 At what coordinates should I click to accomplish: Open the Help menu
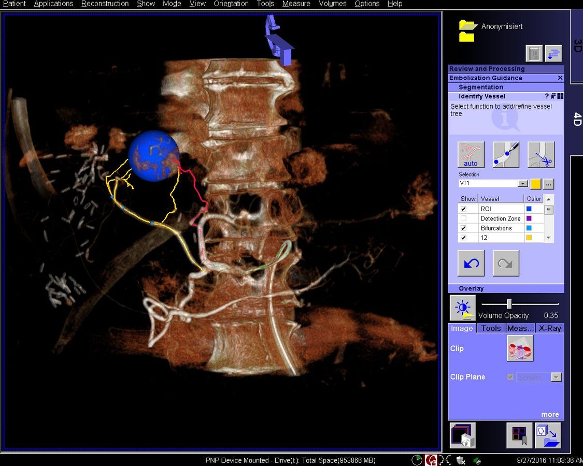click(x=395, y=4)
